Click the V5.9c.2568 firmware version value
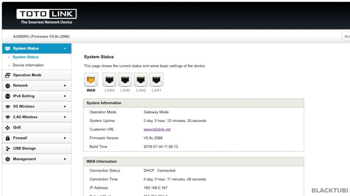350x196 pixels. click(x=153, y=138)
